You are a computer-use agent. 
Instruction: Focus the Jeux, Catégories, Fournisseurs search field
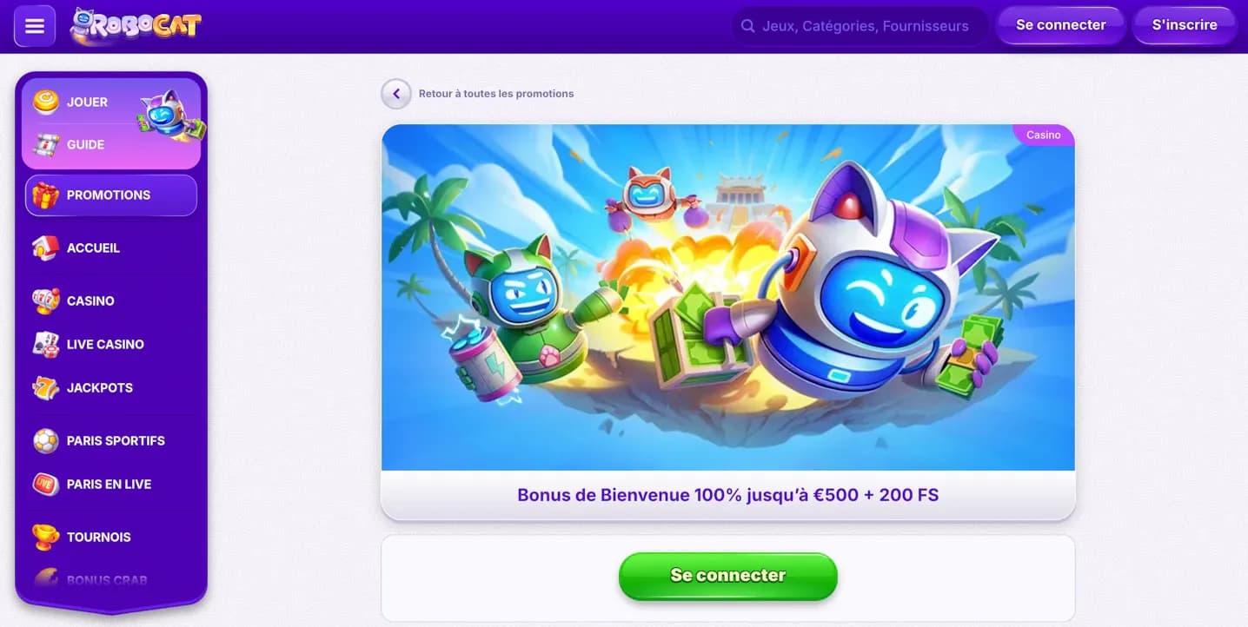860,26
